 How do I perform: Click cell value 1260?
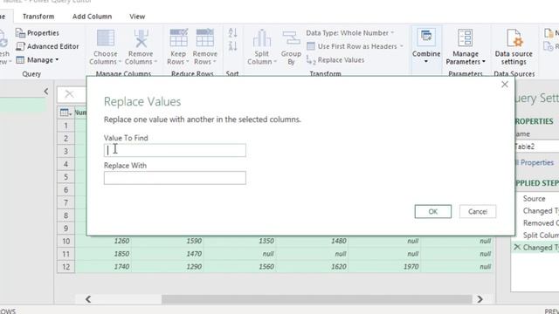tap(121, 241)
